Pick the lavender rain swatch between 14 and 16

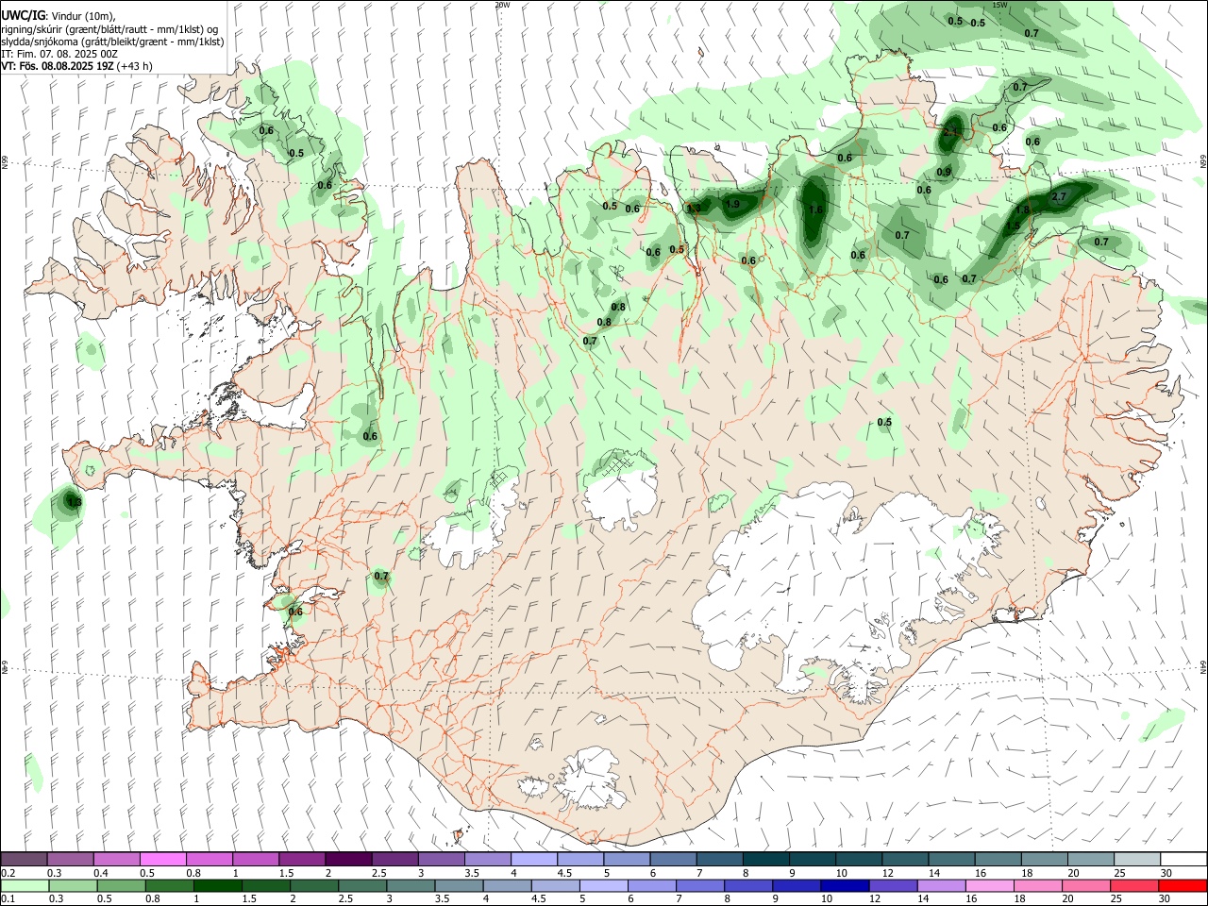coord(942,885)
